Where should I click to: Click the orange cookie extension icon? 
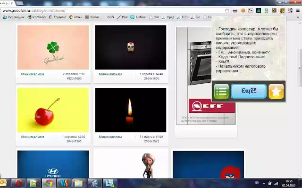[243, 10]
